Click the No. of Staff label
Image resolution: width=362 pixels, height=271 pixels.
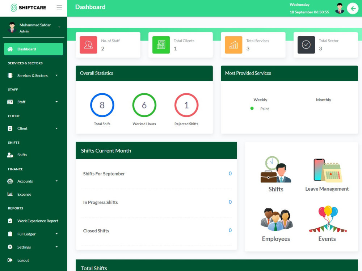tap(110, 41)
